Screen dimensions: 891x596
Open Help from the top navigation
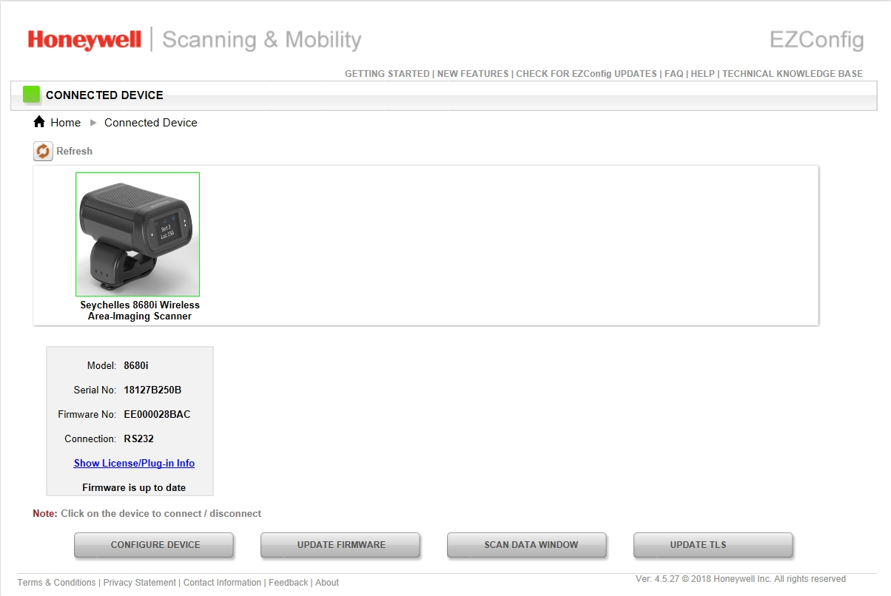tap(702, 73)
